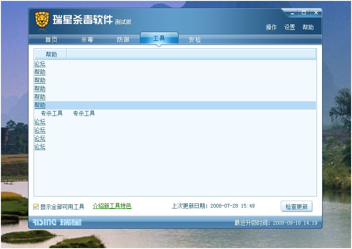Click the 上次更新日期 2008-07-28 15:49 text
Screen dimensions: 352x249
click(213, 206)
